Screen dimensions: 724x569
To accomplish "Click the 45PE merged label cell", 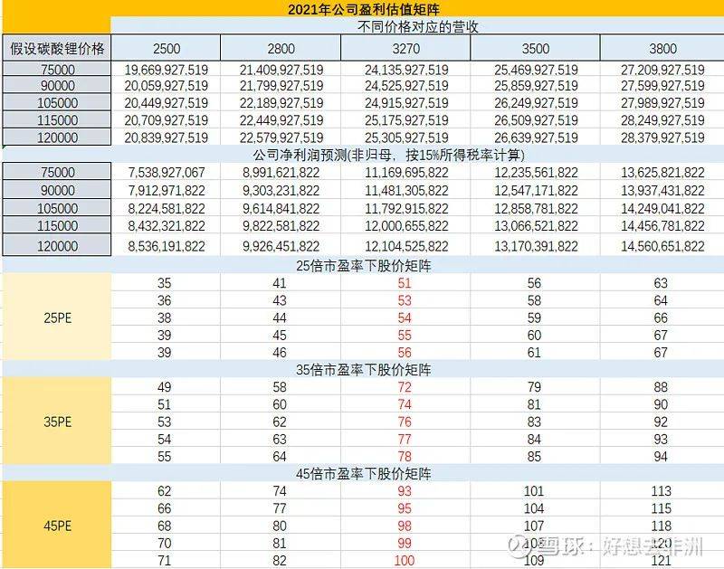I will pos(56,525).
